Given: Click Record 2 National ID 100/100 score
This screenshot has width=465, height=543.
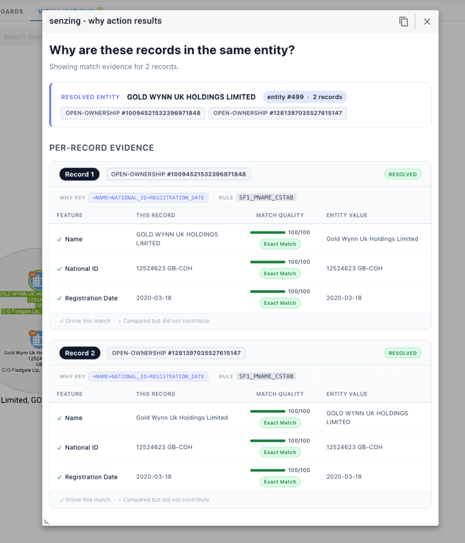Looking at the screenshot, I should [299, 441].
